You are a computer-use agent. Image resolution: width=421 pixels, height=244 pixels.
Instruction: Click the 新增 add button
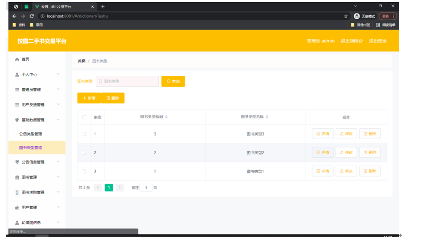(89, 98)
